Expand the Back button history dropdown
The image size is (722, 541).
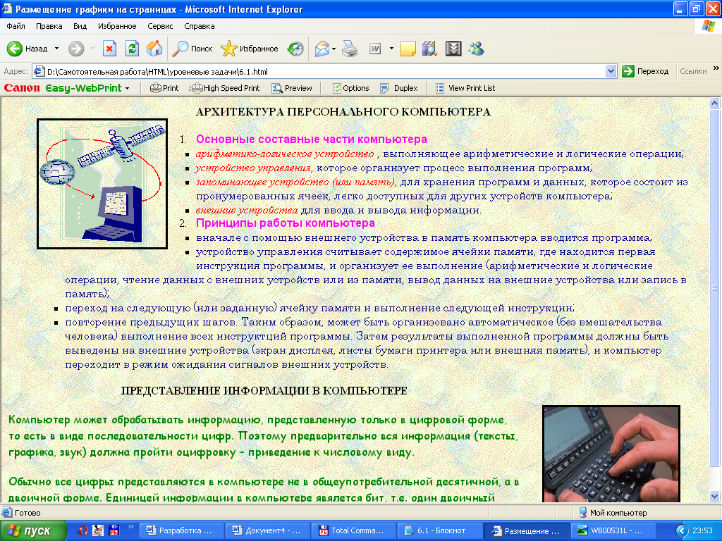point(56,49)
